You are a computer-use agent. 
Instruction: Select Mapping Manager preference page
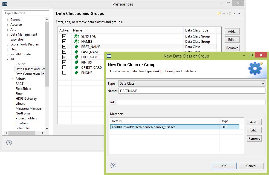pyautogui.click(x=29, y=108)
